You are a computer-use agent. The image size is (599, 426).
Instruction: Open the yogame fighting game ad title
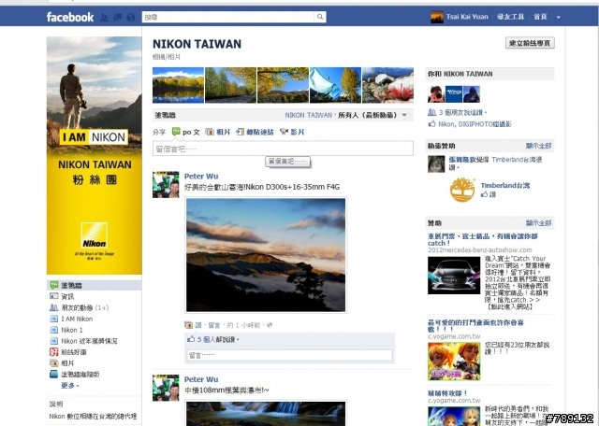click(x=475, y=326)
